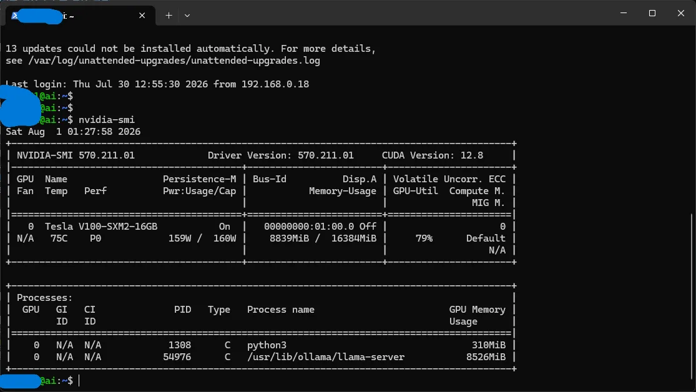696x392 pixels.
Task: Click the '75C' temperature value
Action: [59, 238]
